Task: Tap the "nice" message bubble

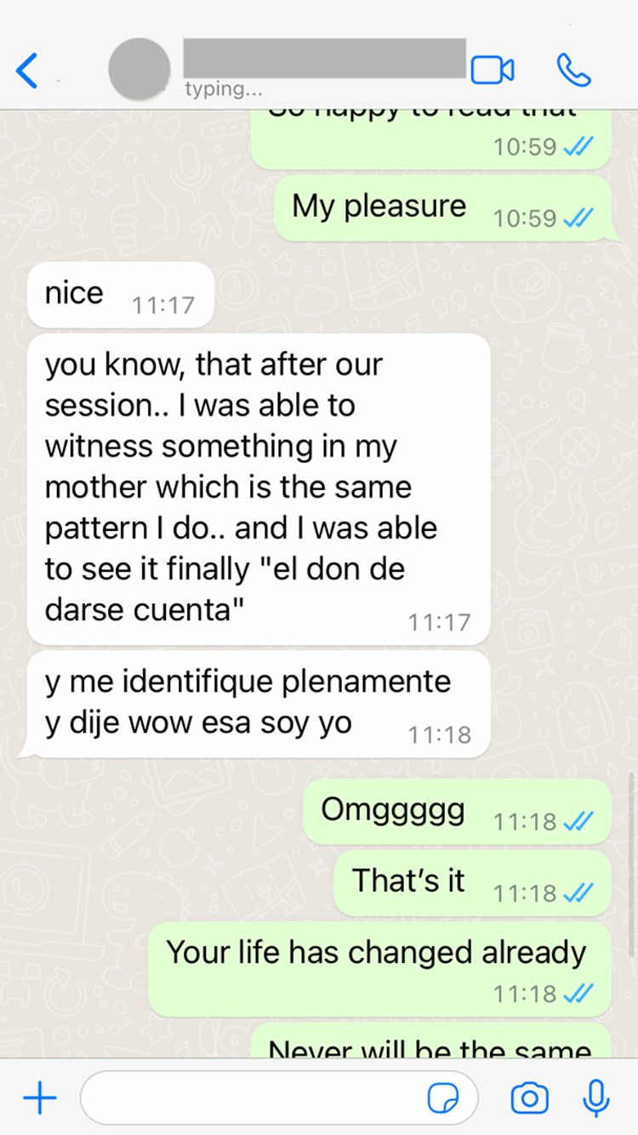Action: click(120, 294)
